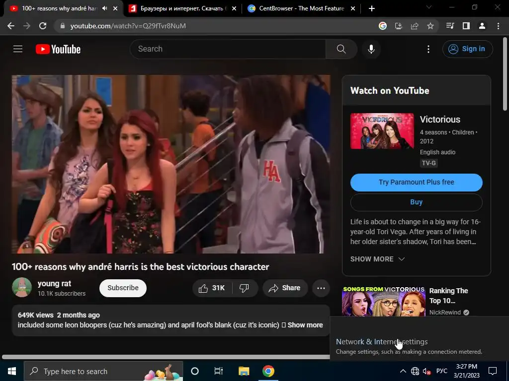509x381 pixels.
Task: Open File Explorer from taskbar
Action: [x=244, y=371]
